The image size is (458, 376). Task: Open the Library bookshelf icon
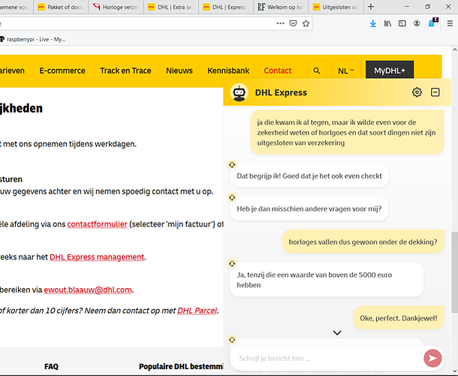pos(387,23)
